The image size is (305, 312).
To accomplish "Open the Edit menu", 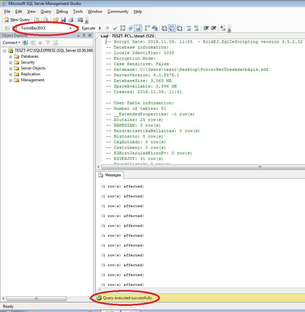I will [x=18, y=11].
